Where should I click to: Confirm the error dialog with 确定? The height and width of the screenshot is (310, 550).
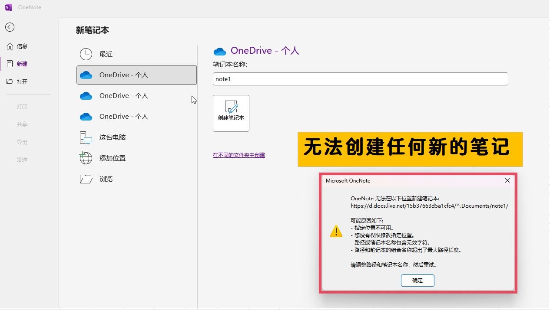tap(417, 281)
